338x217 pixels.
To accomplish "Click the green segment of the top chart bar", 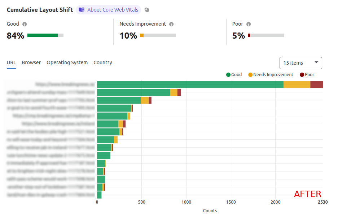I will point(190,84).
